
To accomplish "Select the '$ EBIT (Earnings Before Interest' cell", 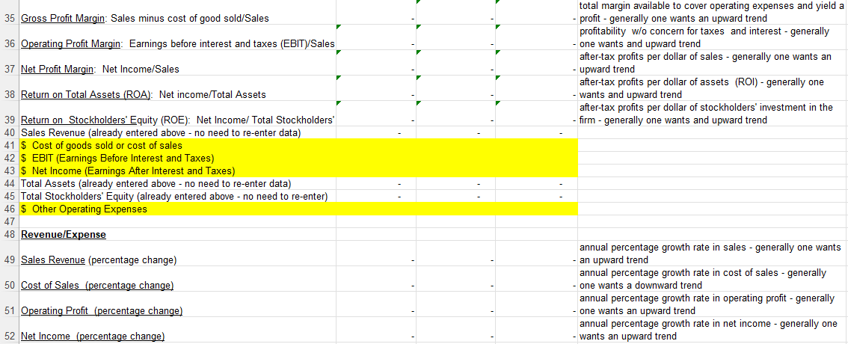I will coord(177,159).
